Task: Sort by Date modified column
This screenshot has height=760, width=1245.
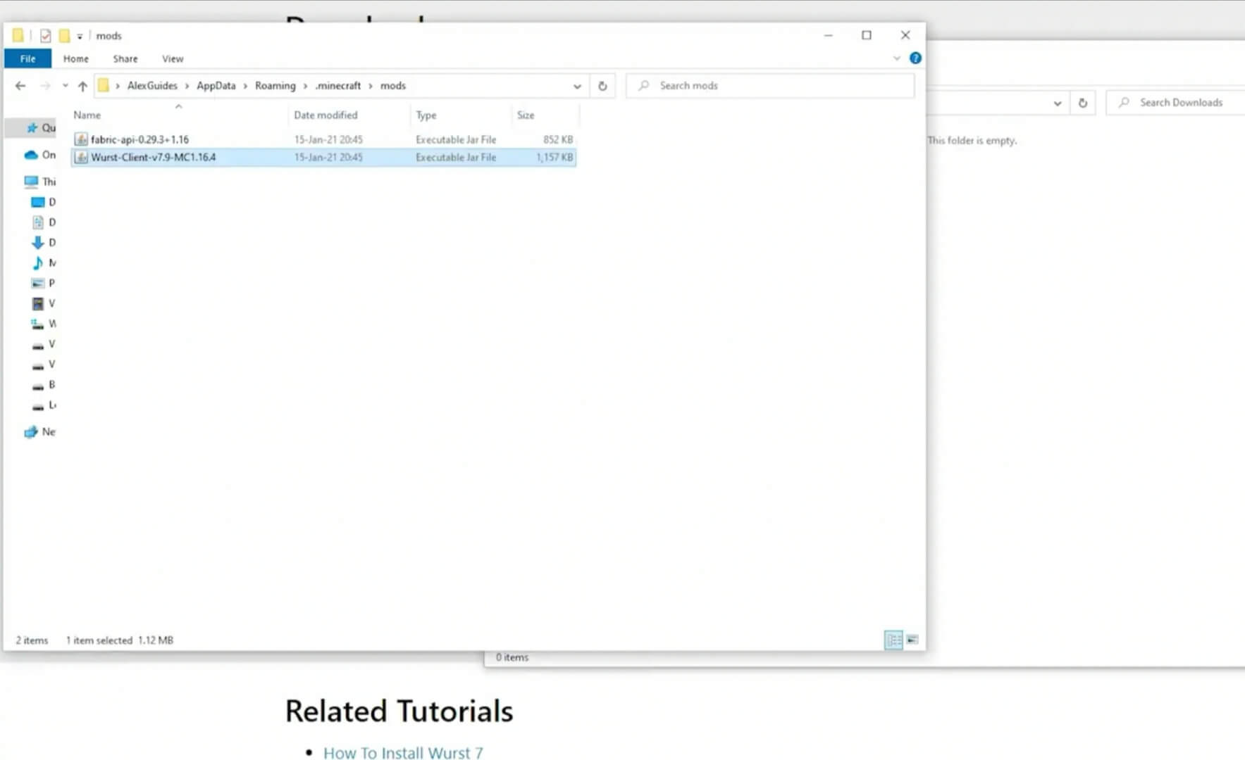Action: coord(326,115)
